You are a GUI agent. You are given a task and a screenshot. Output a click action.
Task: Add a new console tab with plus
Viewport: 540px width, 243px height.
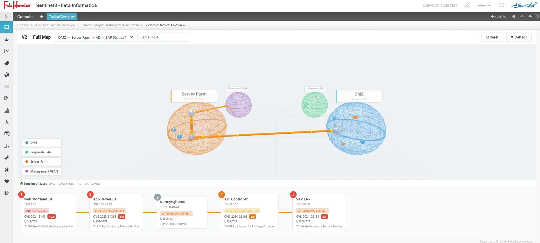(42, 17)
